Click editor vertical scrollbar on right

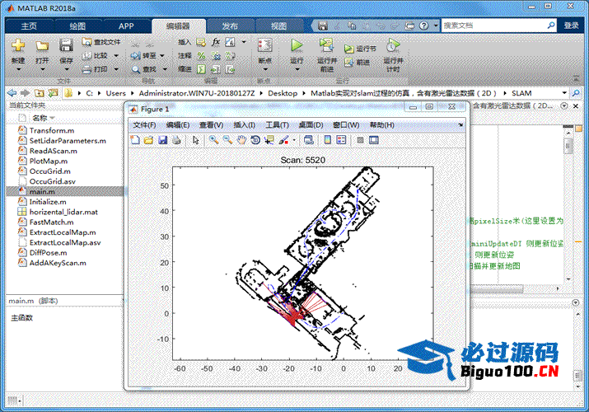[568, 205]
